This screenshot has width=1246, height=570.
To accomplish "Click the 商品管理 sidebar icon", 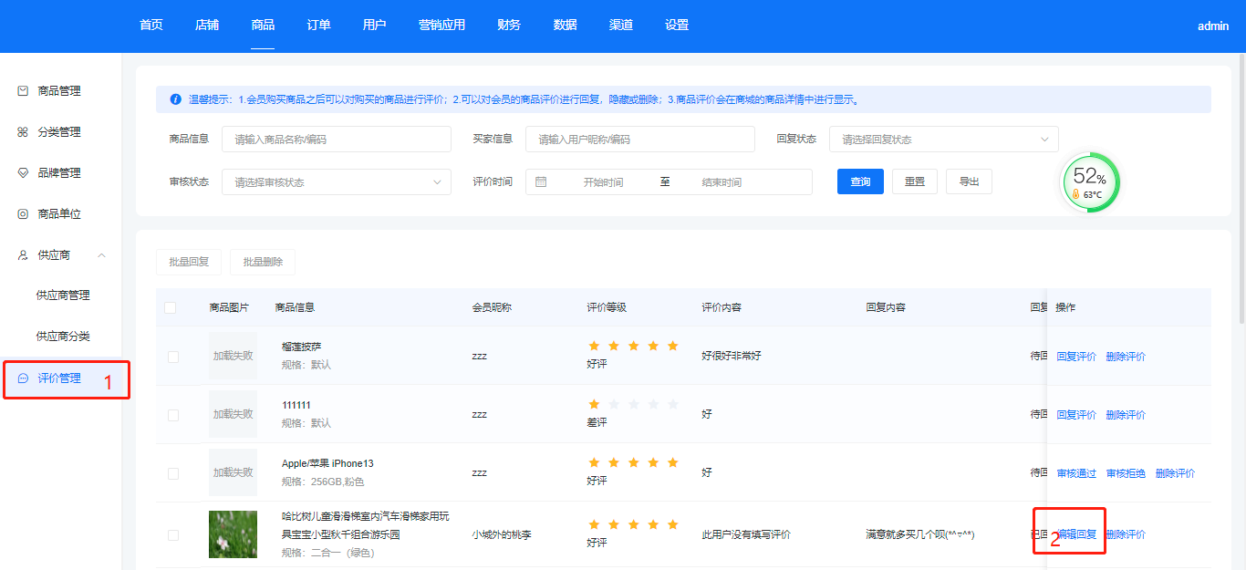I will click(x=24, y=91).
